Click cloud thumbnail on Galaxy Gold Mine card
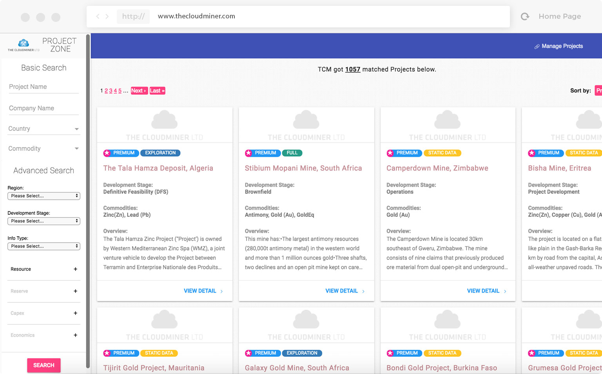Screen dimensions: 602x374 (x=306, y=319)
